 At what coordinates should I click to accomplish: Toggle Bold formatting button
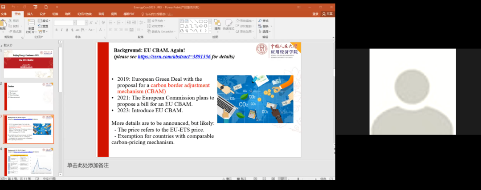pos(56,30)
